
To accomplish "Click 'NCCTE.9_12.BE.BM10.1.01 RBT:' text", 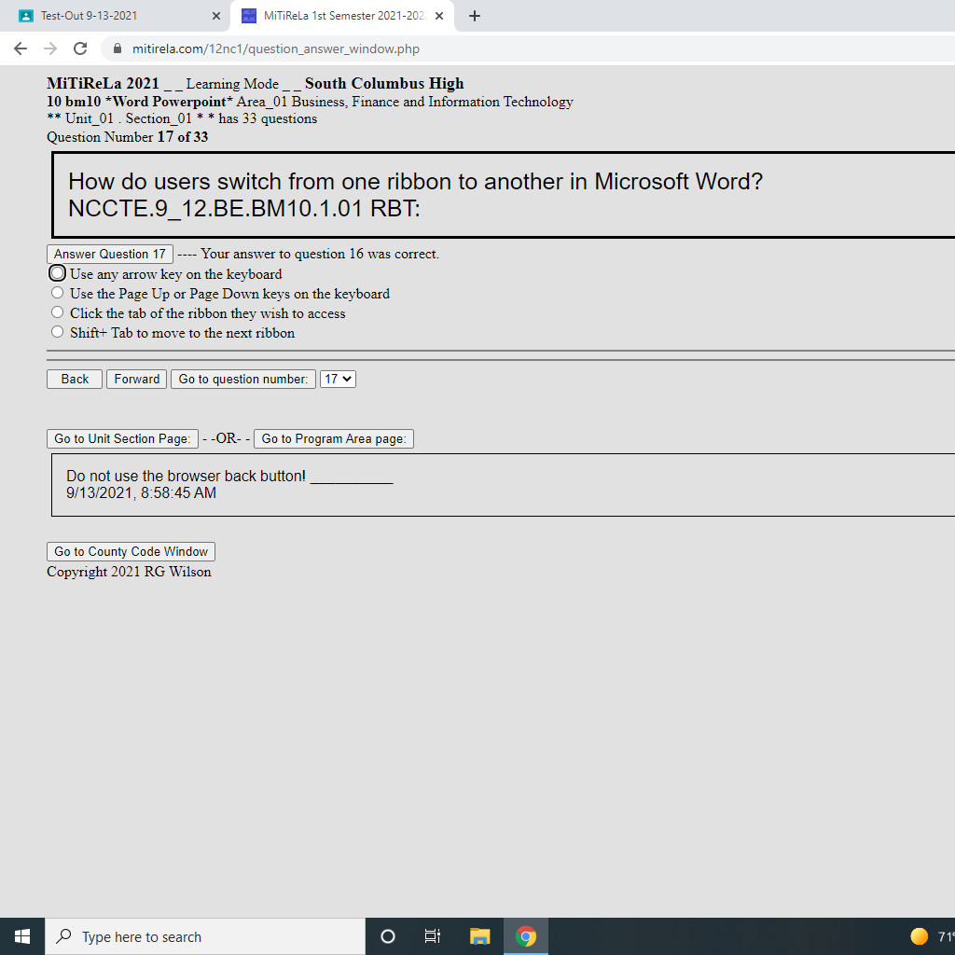I will tap(244, 209).
